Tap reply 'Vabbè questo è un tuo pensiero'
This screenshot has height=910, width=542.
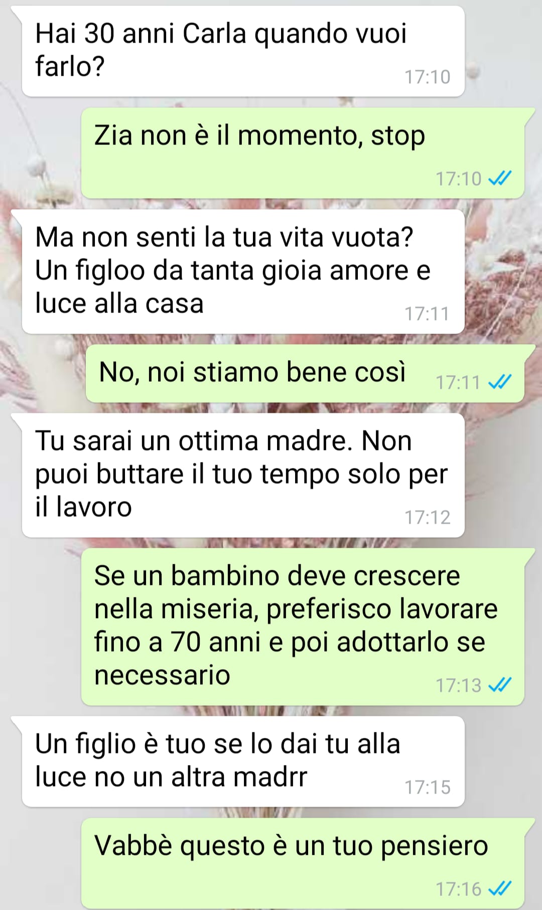tap(303, 863)
